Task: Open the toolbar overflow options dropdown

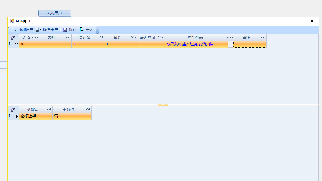Action: pos(98,31)
